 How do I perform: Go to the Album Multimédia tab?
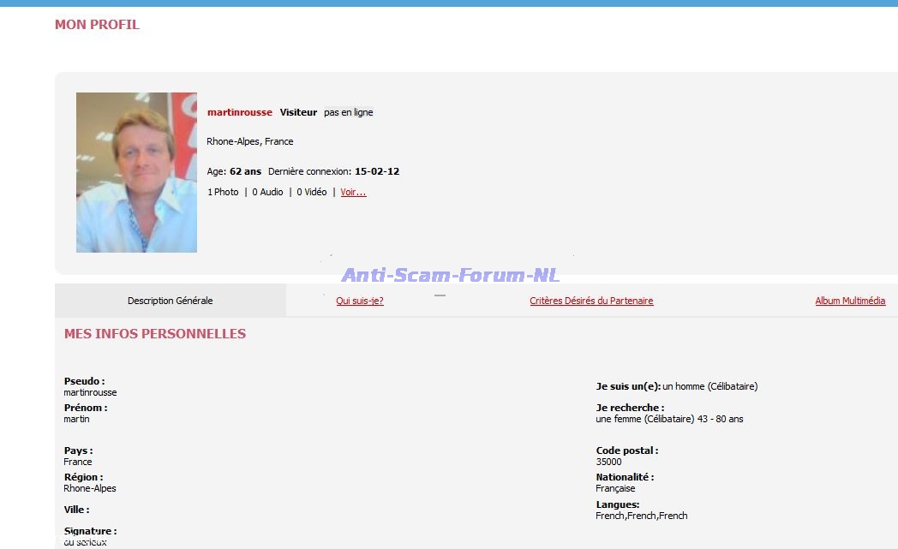pos(850,301)
